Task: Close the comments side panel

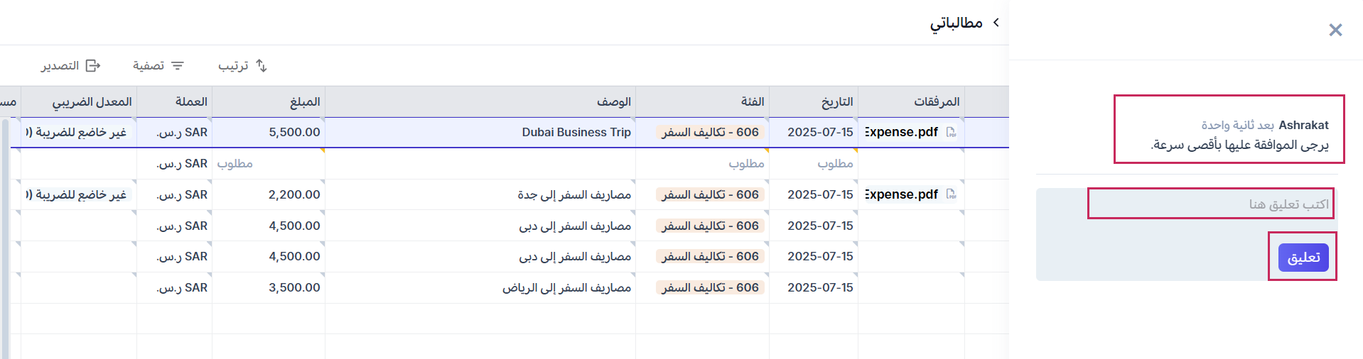Action: pyautogui.click(x=1335, y=30)
